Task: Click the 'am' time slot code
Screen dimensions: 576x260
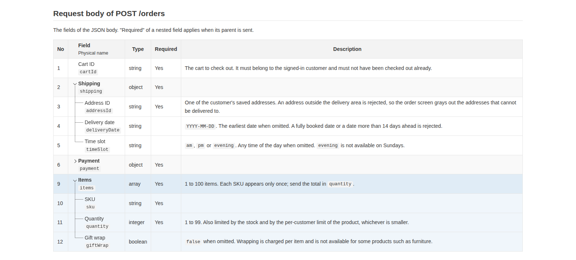Action: click(189, 146)
